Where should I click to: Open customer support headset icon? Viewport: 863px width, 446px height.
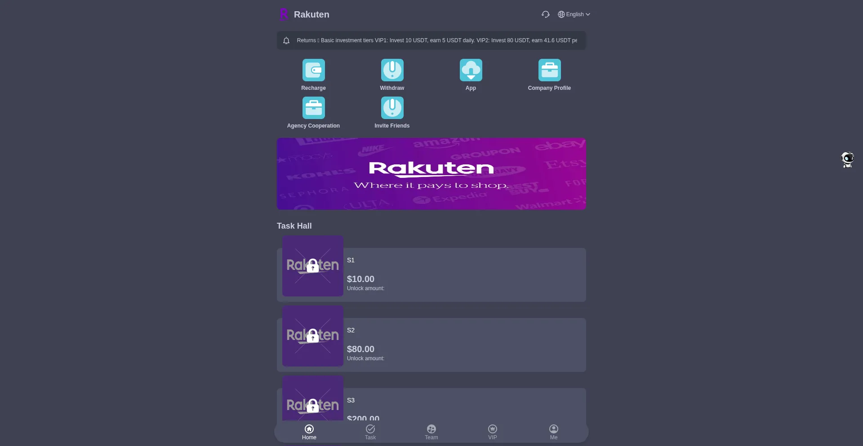(x=545, y=14)
